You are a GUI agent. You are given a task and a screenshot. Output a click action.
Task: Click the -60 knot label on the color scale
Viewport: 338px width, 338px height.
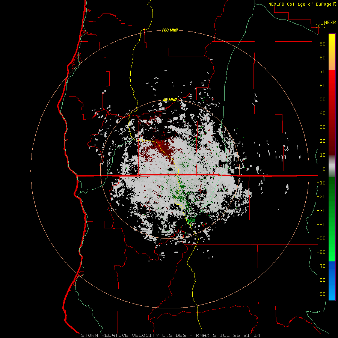click(321, 252)
